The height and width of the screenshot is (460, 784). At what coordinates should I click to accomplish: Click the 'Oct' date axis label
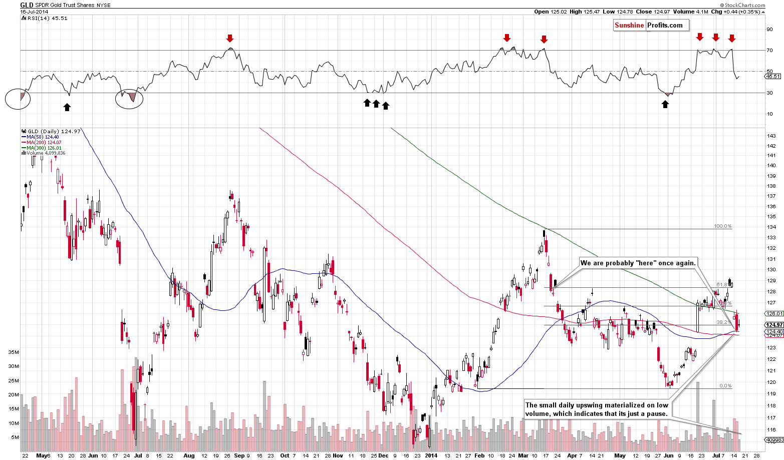pos(285,456)
